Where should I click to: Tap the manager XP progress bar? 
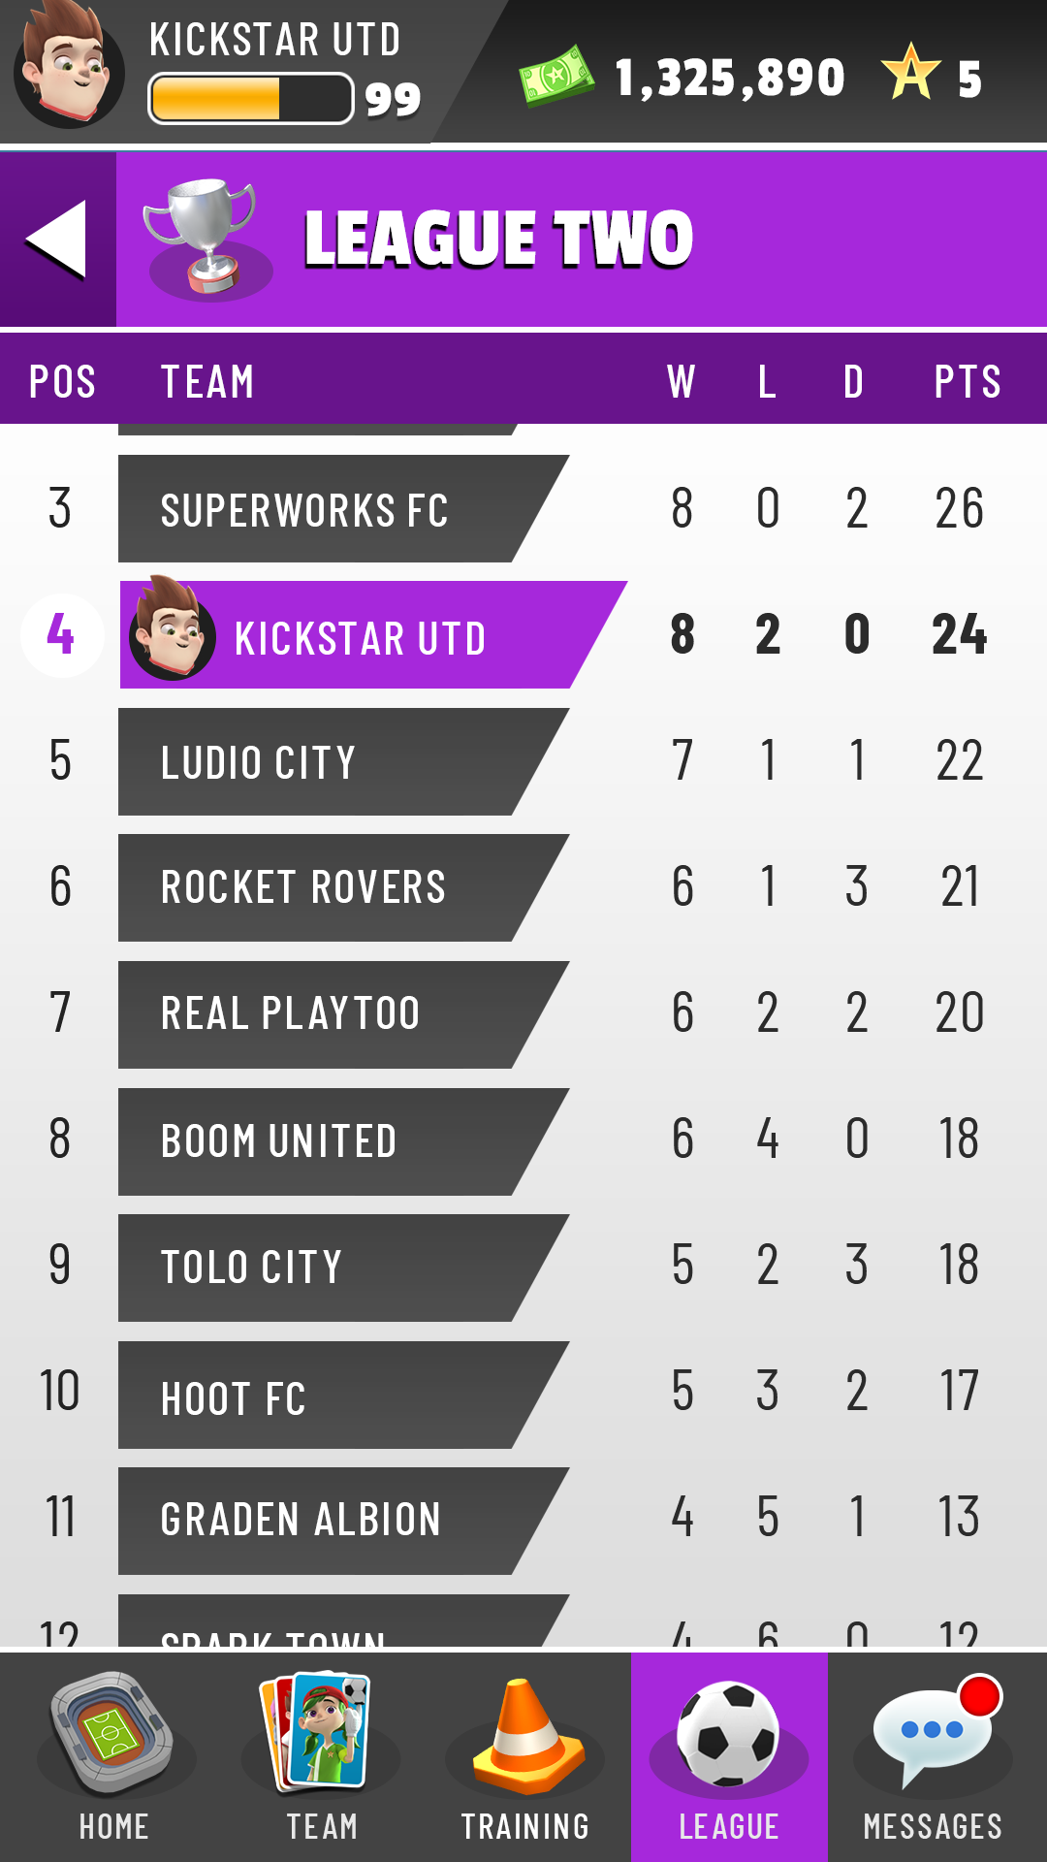point(251,99)
